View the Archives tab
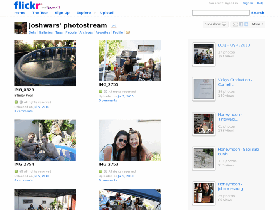 86,32
